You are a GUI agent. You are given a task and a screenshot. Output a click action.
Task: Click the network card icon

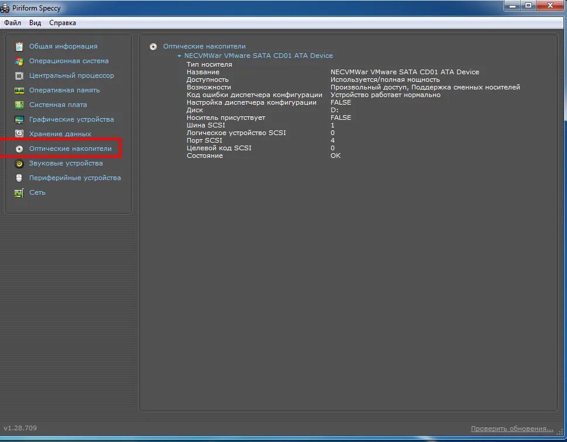click(x=19, y=192)
